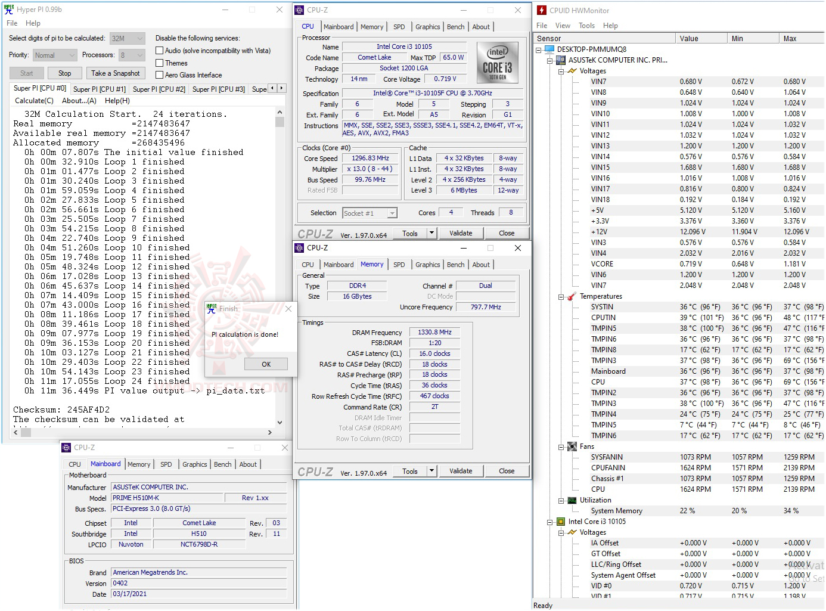Screen dimensions: 826x611
Task: Switch to the Super PI [CPU #3] tab
Action: pos(219,89)
